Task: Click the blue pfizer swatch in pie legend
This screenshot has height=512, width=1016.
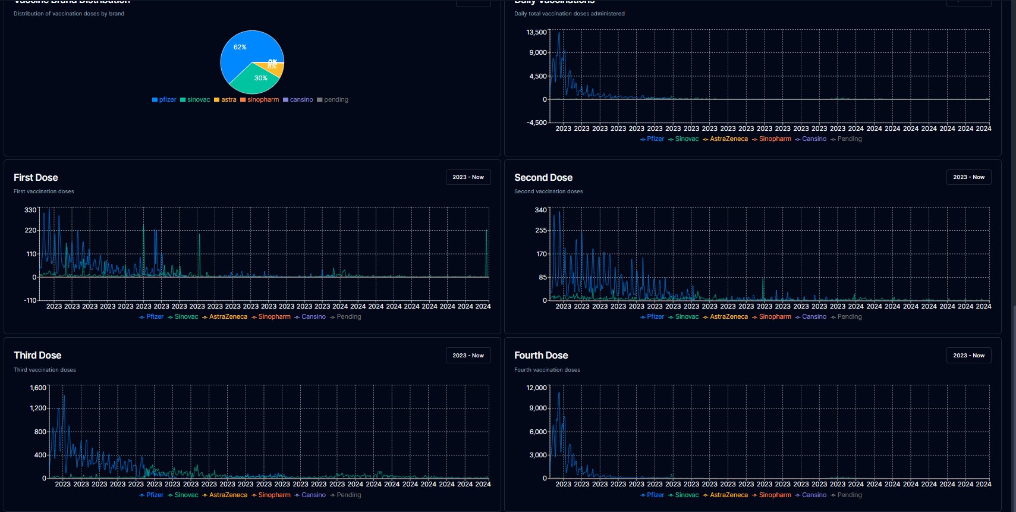Action: point(155,100)
